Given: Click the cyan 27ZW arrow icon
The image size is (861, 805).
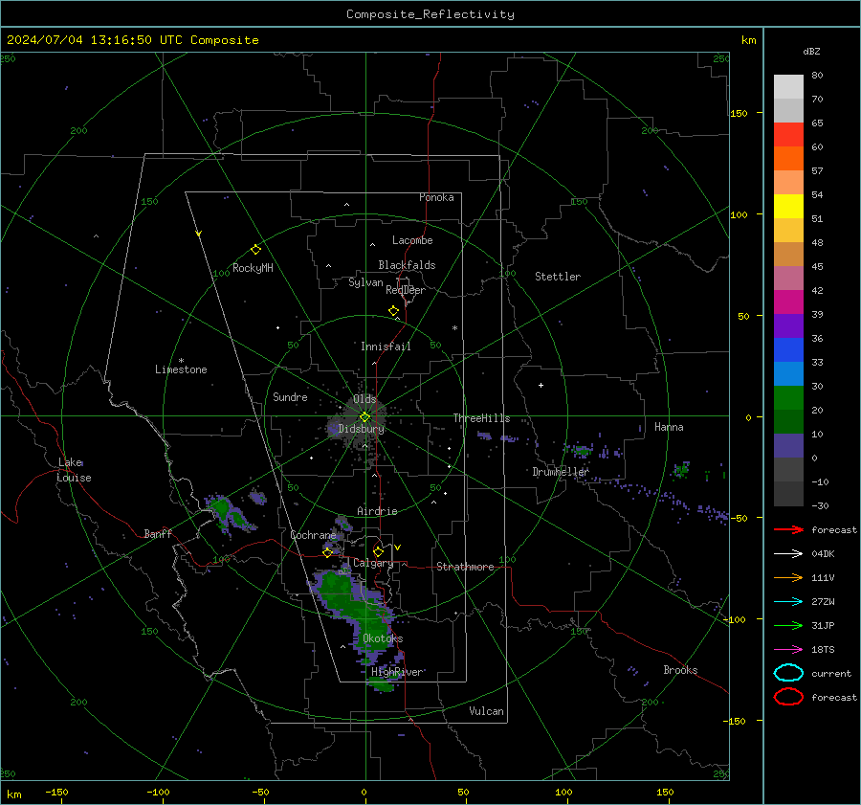Looking at the screenshot, I should click(788, 602).
